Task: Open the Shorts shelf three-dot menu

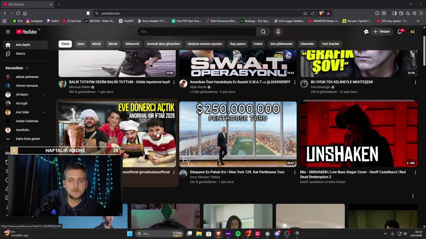Action: coord(413,196)
